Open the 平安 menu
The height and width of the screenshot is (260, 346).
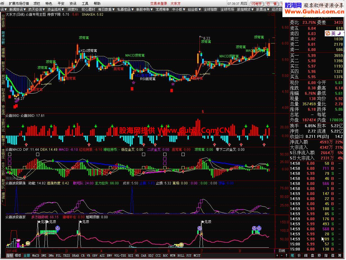(61, 4)
